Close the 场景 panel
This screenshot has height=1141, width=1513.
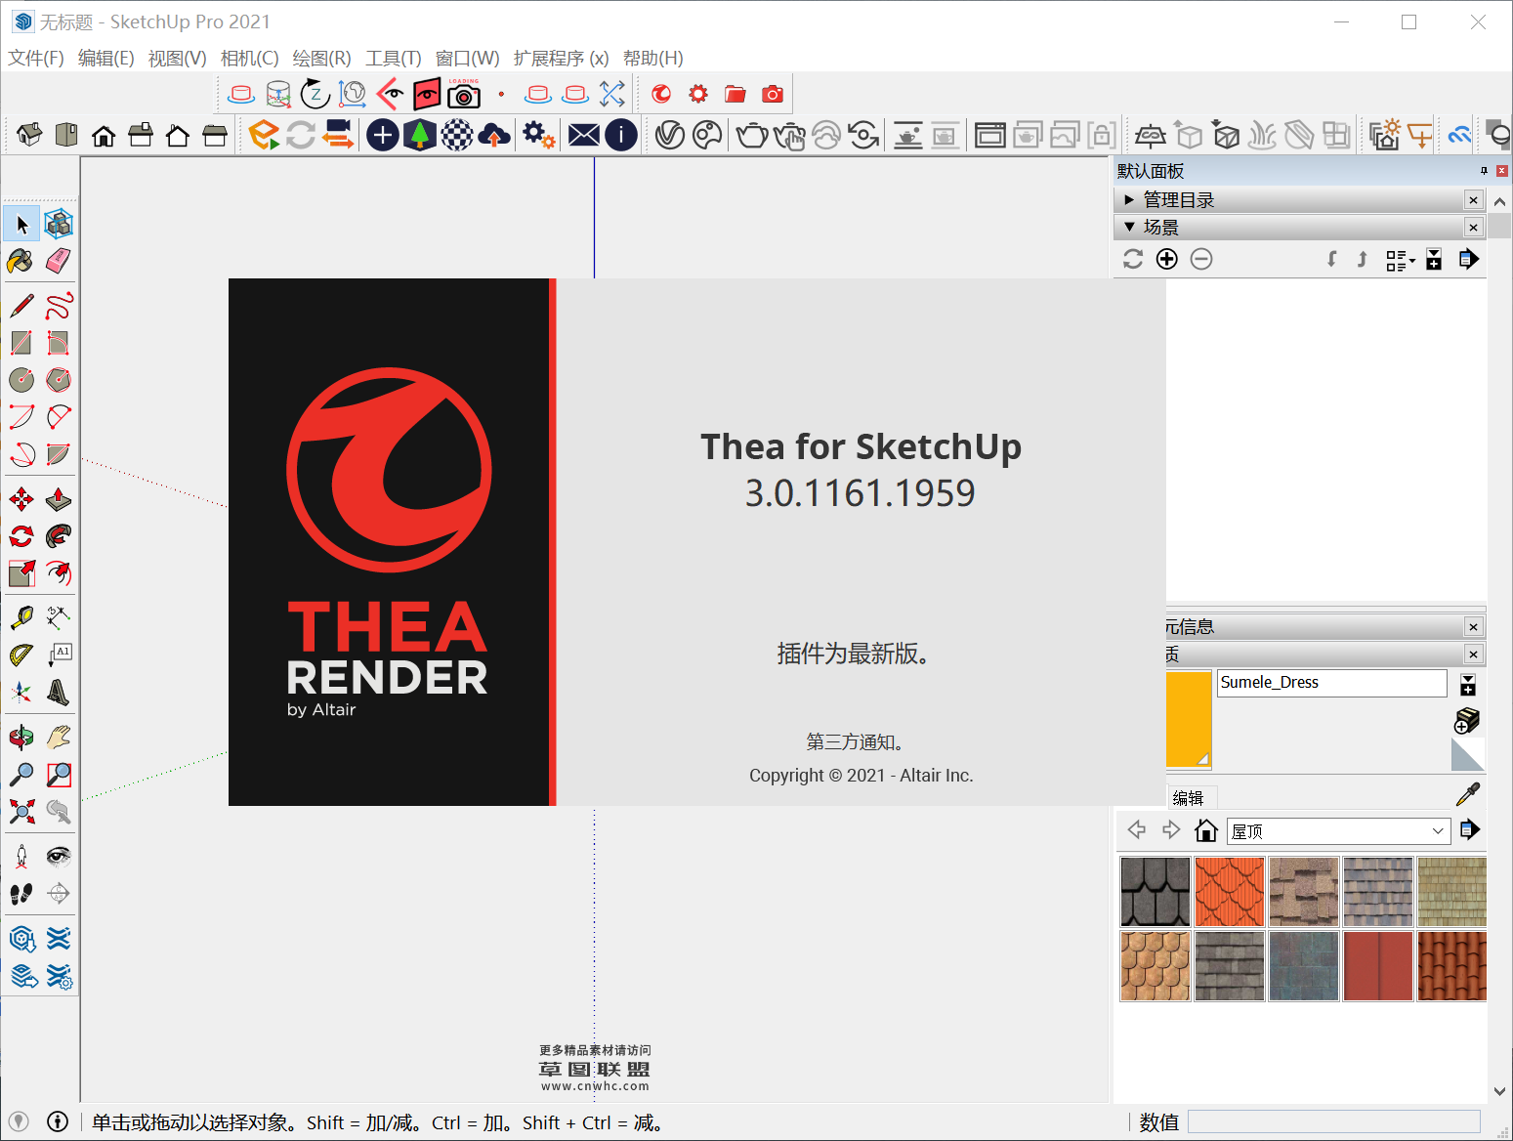(x=1474, y=228)
